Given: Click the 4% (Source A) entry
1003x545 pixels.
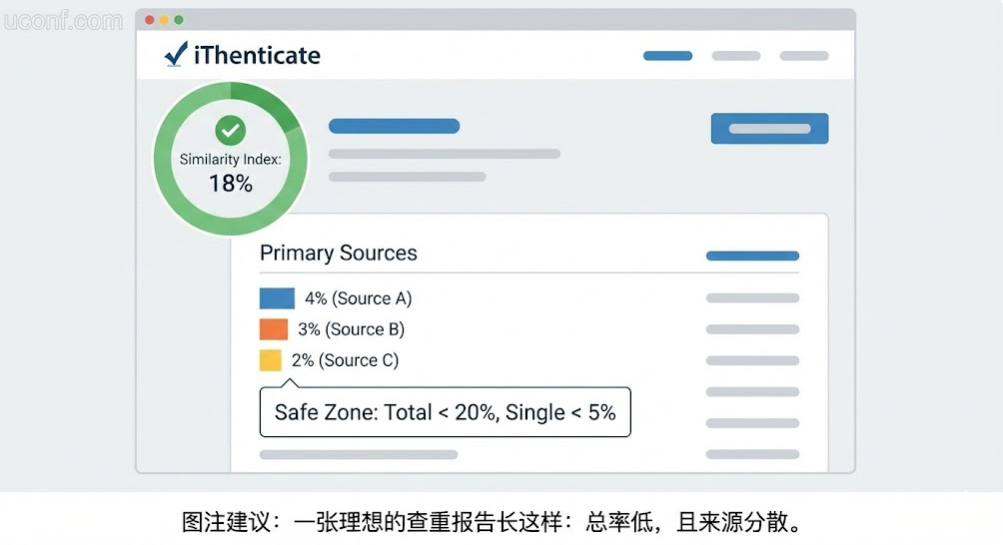Looking at the screenshot, I should click(358, 298).
